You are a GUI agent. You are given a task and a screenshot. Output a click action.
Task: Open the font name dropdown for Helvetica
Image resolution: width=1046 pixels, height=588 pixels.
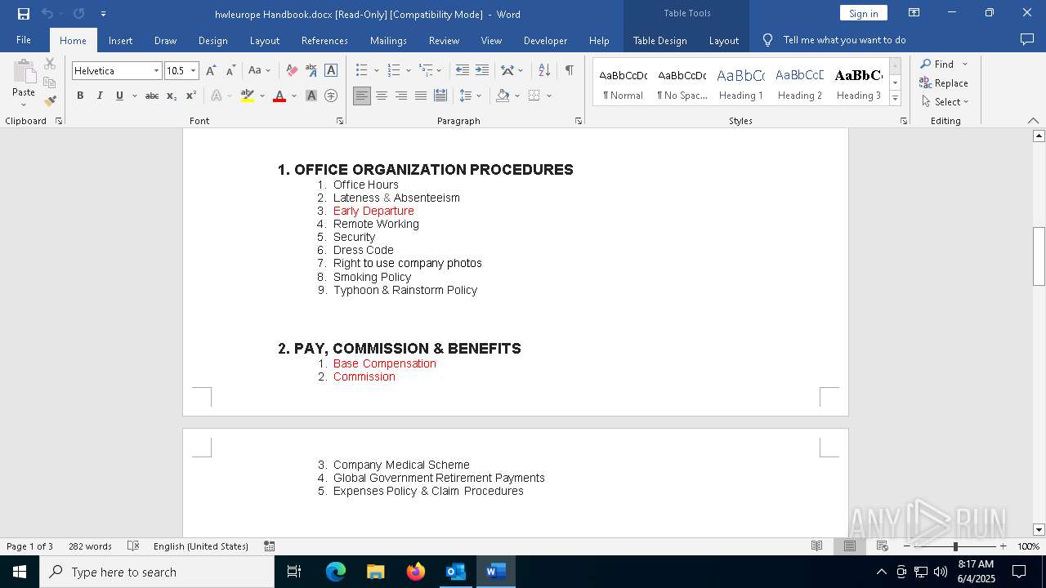(x=156, y=71)
